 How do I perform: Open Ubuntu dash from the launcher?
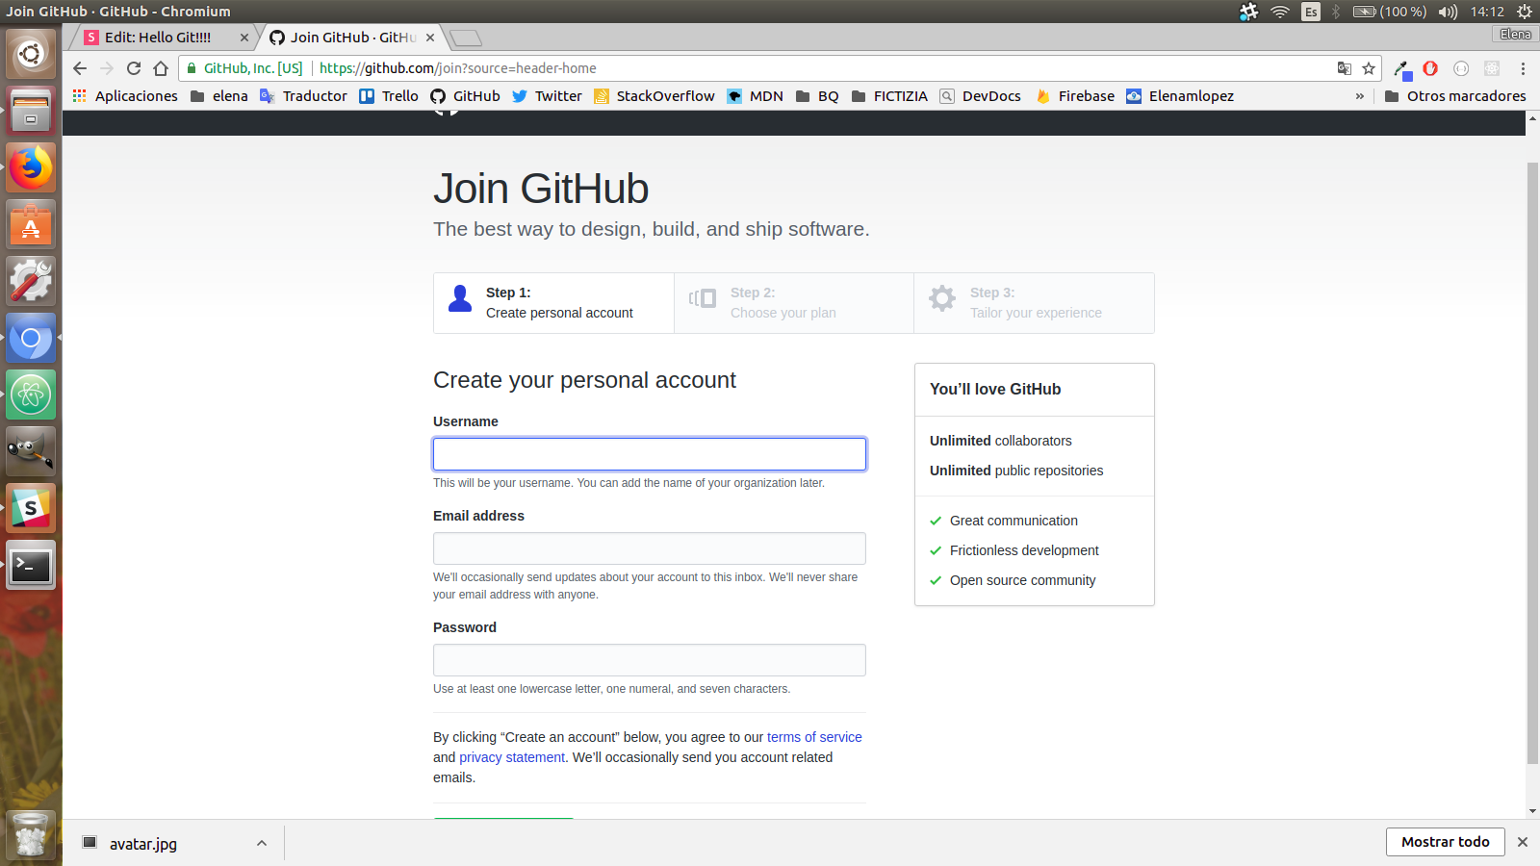pos(31,54)
